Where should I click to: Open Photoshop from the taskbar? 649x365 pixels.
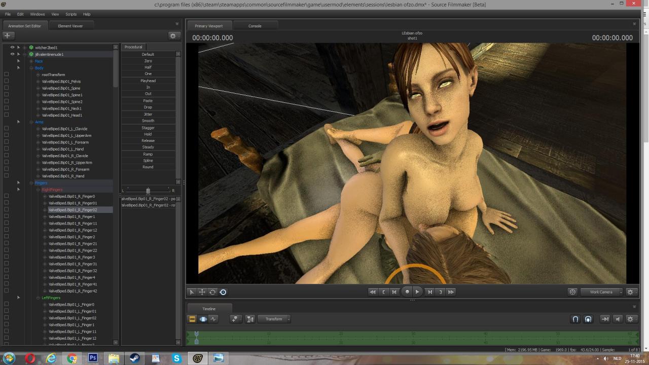click(93, 358)
